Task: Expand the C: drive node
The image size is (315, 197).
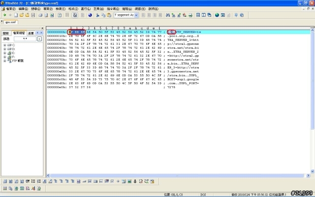Action: 4,45
